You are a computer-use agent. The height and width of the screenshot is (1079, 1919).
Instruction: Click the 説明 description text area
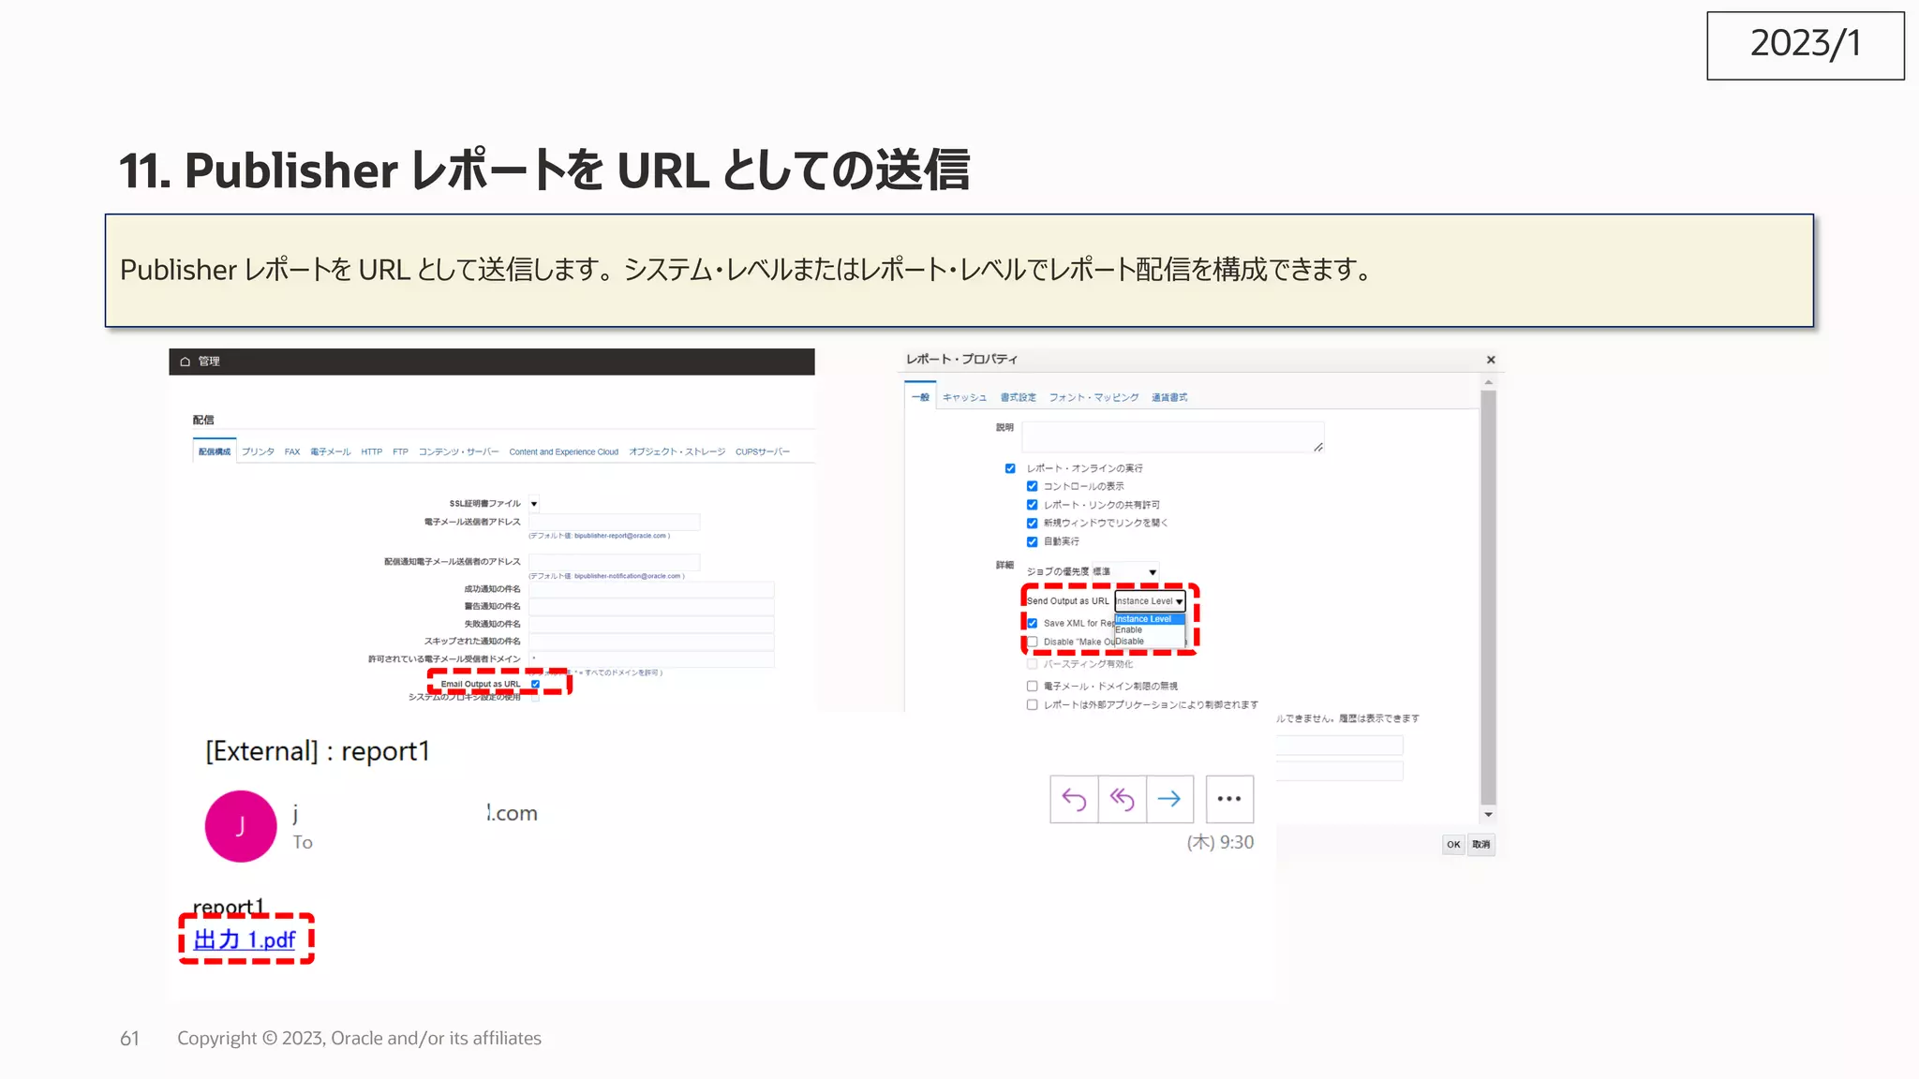tap(1172, 436)
